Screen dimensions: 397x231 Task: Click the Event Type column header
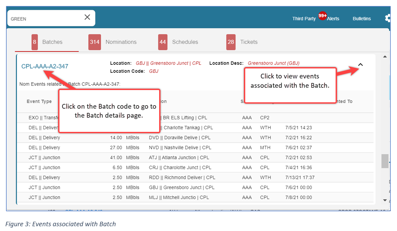(39, 101)
